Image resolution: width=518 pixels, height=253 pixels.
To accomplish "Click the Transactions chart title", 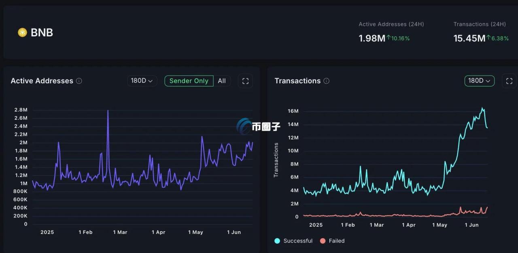I will [x=297, y=81].
